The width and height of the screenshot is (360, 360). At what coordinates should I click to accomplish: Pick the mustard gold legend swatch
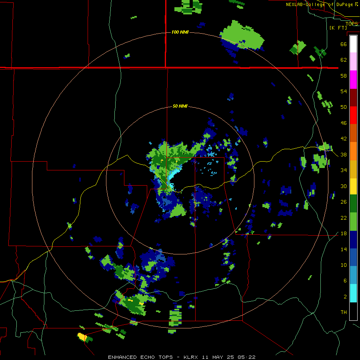click(x=353, y=169)
